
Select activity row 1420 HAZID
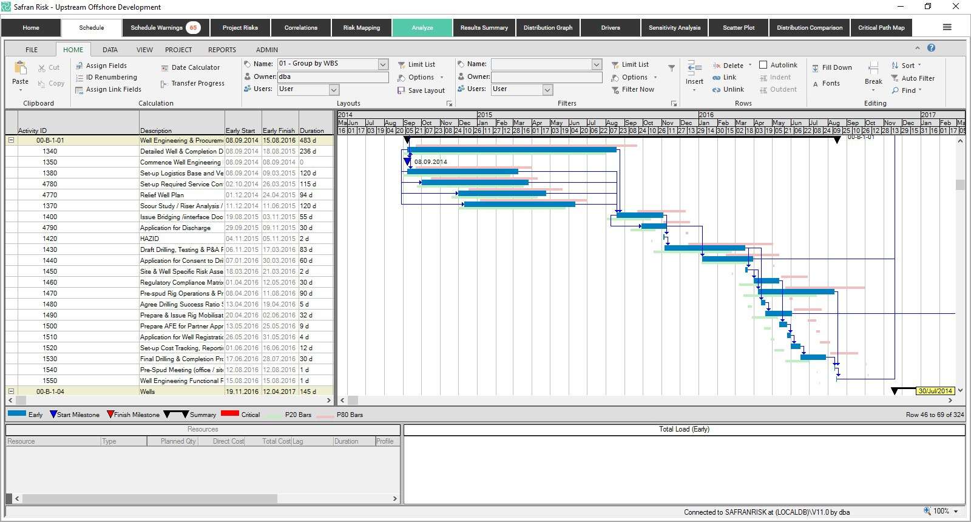[x=169, y=239]
